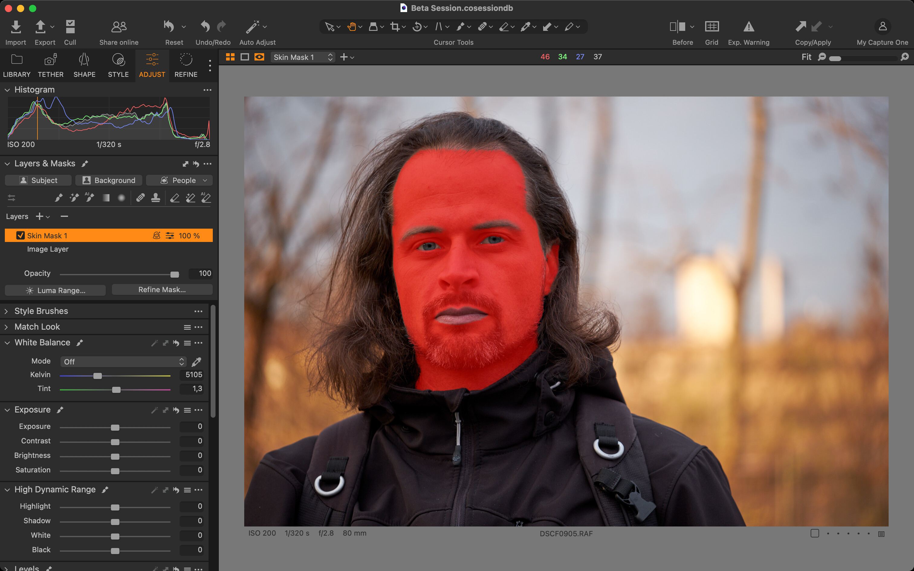
Task: Toggle single-image viewer mode
Action: [245, 57]
